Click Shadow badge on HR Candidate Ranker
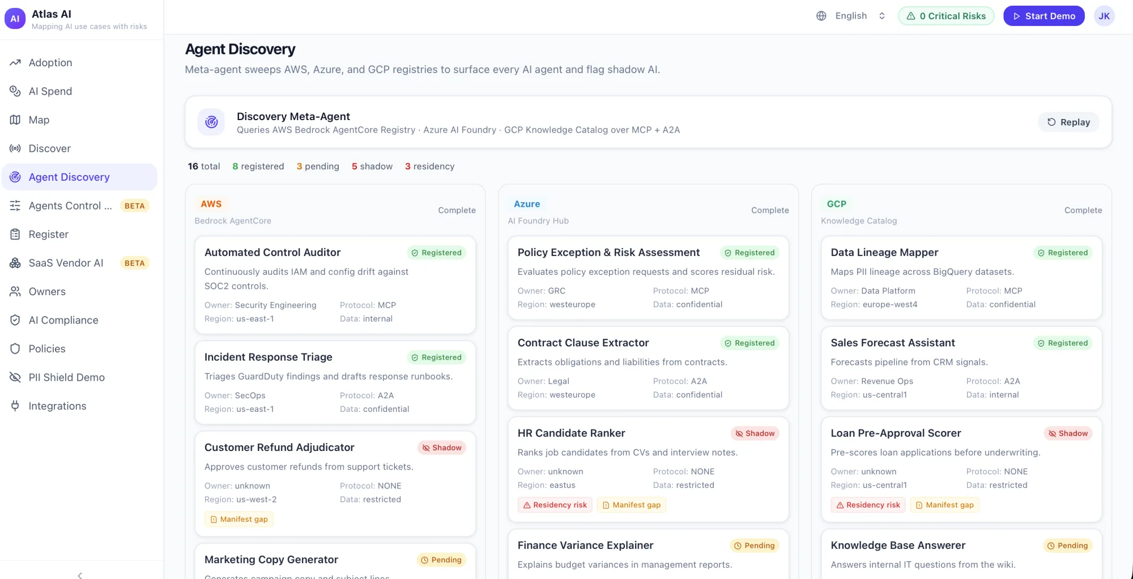The image size is (1133, 579). (755, 433)
